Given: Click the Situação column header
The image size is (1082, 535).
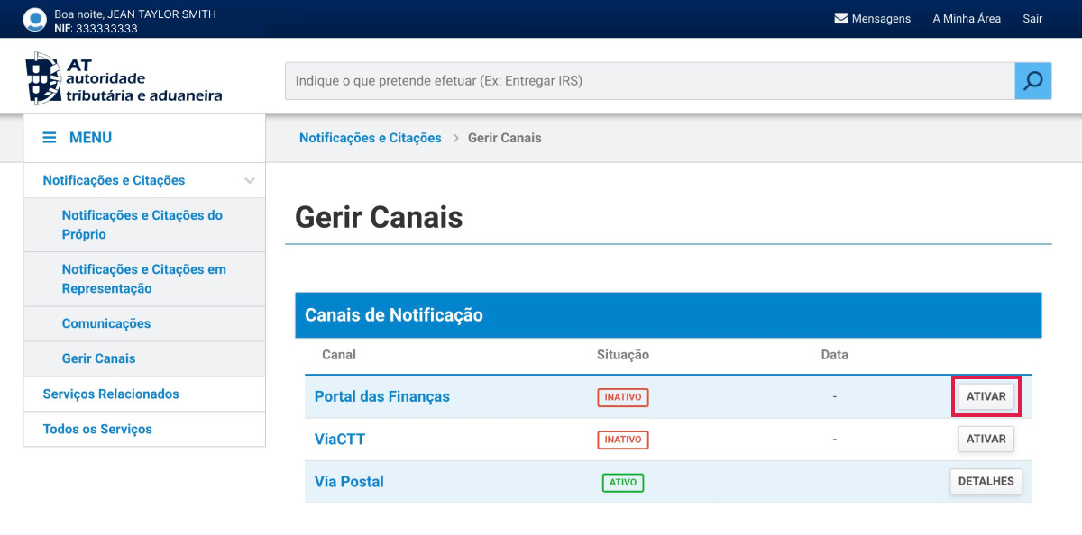Looking at the screenshot, I should pos(623,355).
